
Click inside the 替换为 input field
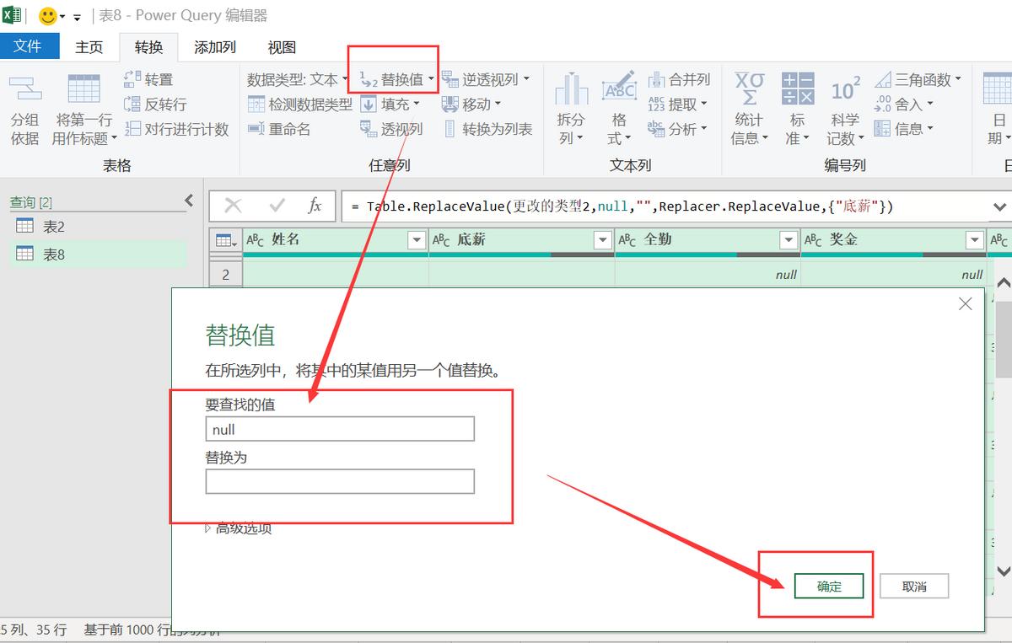[339, 481]
